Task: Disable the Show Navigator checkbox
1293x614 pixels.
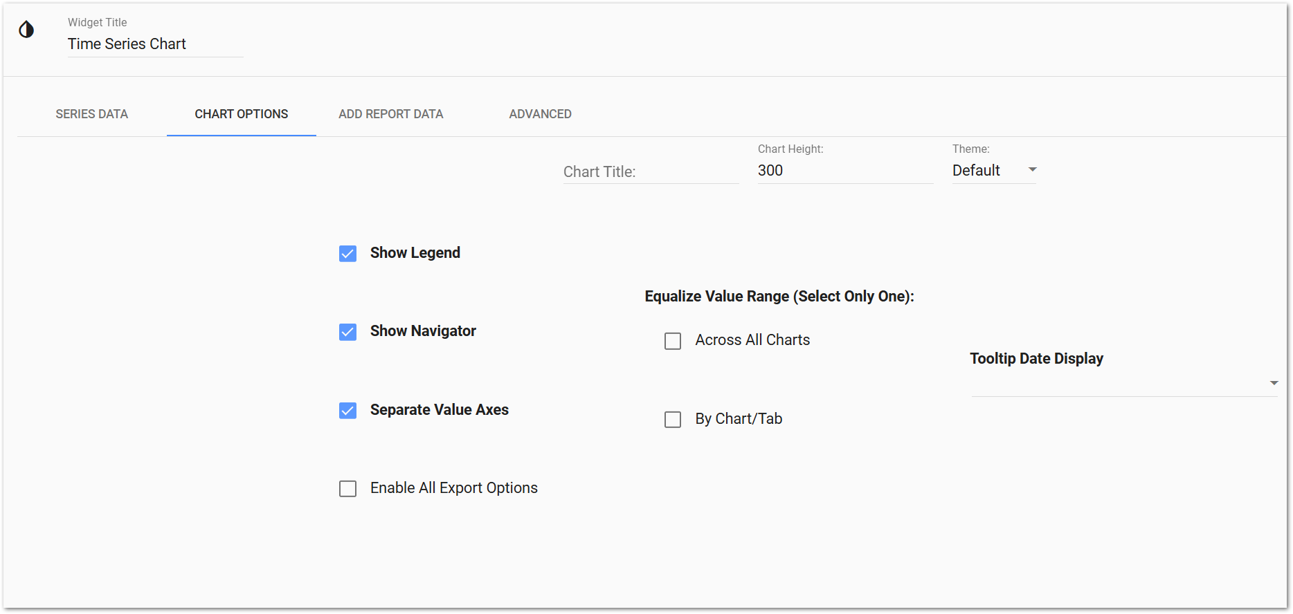Action: click(348, 332)
